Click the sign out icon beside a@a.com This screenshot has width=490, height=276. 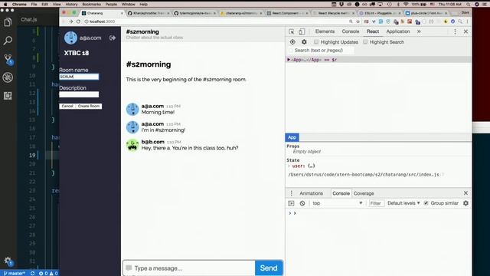point(113,38)
